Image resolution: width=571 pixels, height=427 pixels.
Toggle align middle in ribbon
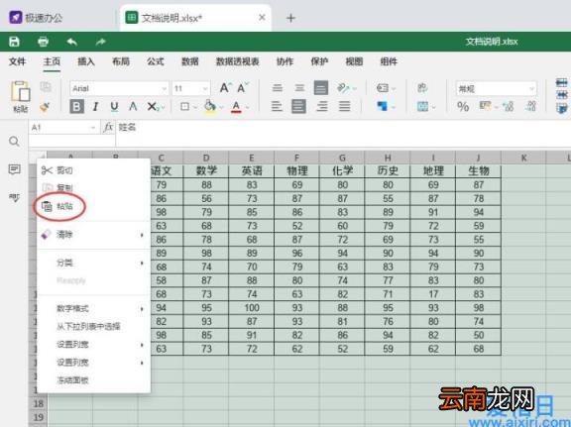click(299, 88)
